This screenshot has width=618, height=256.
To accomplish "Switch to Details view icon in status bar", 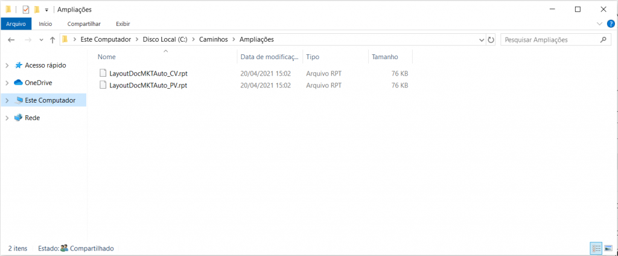I will 596,248.
